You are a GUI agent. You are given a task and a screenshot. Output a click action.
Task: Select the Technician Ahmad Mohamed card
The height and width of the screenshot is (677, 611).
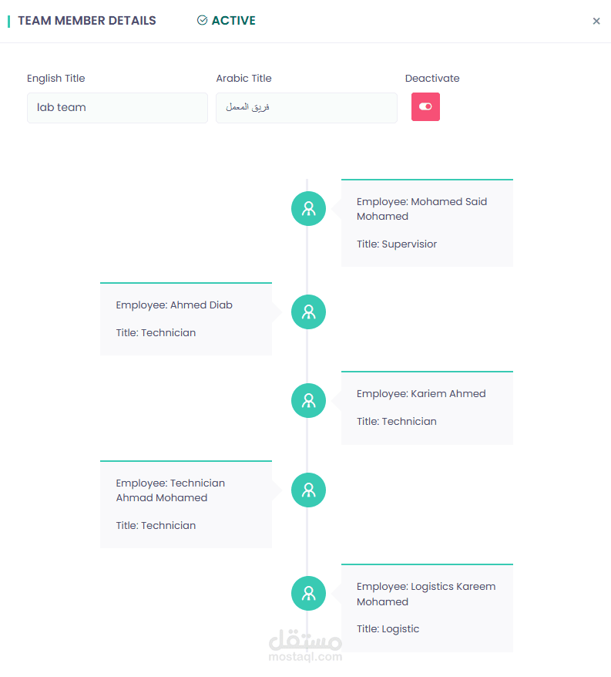[x=186, y=504]
